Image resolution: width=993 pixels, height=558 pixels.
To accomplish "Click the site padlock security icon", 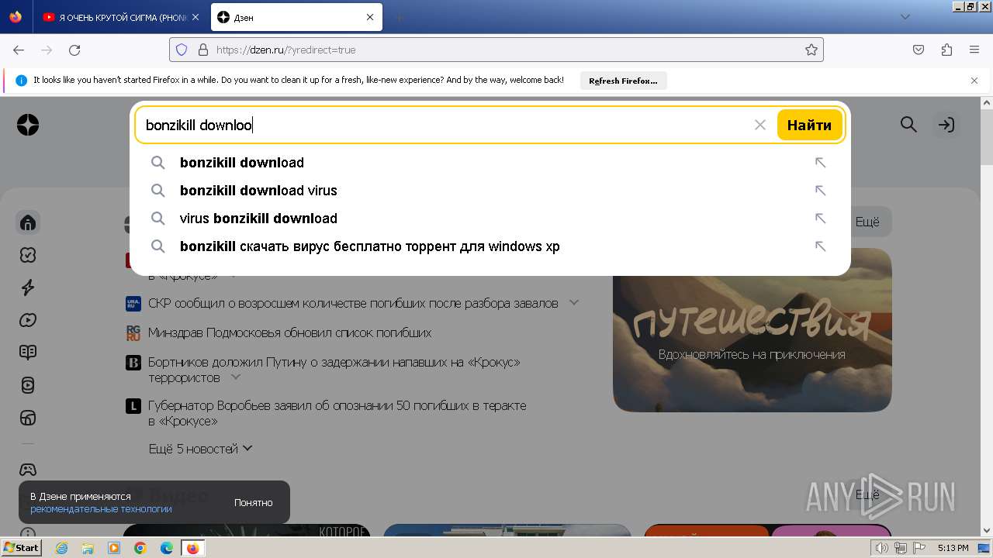I will coord(203,50).
